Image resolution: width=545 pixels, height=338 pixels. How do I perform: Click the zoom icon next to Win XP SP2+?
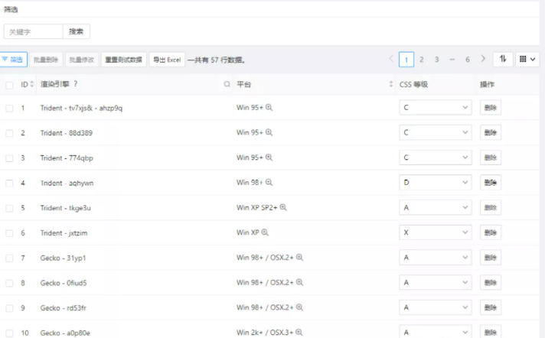click(x=283, y=207)
